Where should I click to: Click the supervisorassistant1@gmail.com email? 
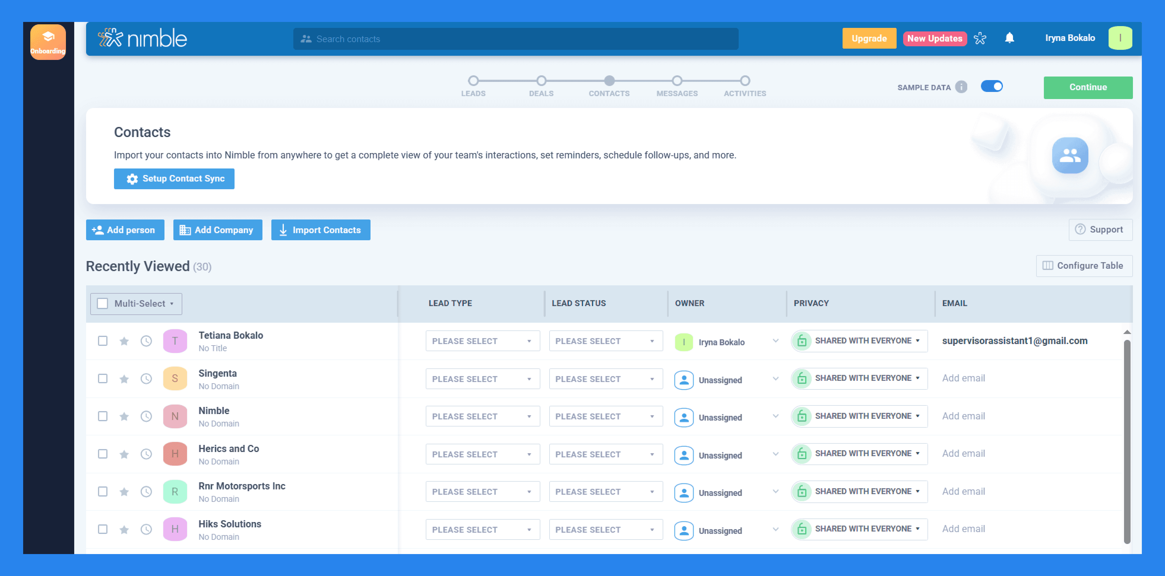[x=1015, y=341]
